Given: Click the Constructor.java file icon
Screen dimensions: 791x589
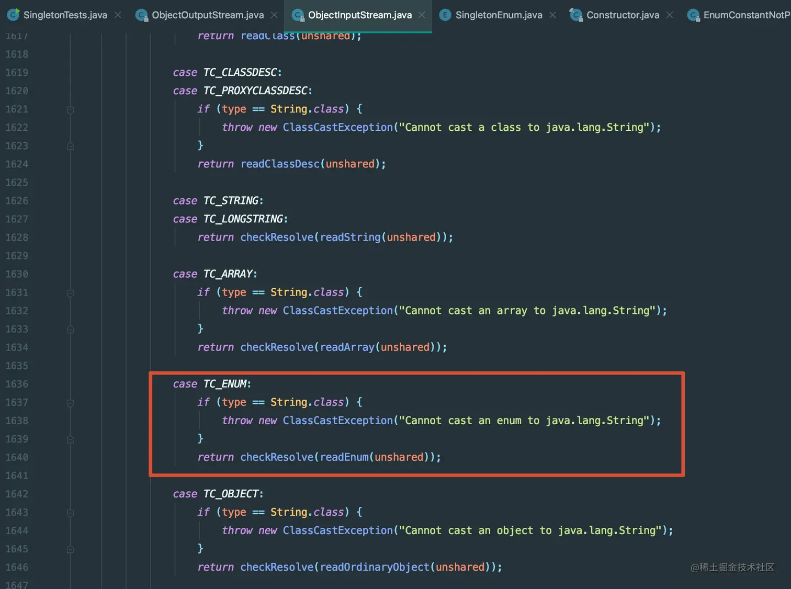Looking at the screenshot, I should tap(576, 15).
